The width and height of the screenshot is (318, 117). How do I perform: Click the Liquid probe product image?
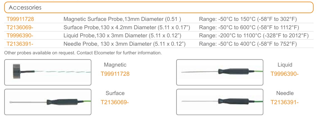click(x=220, y=72)
